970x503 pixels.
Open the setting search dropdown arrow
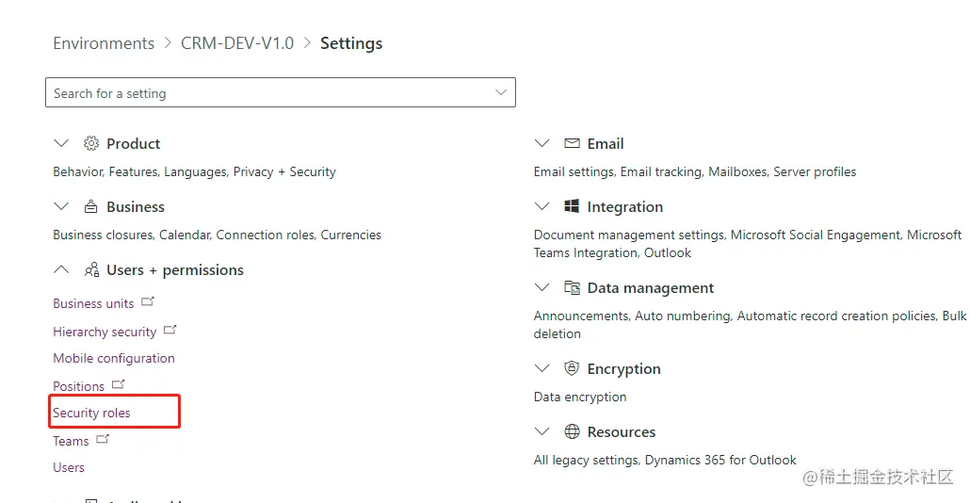tap(500, 92)
